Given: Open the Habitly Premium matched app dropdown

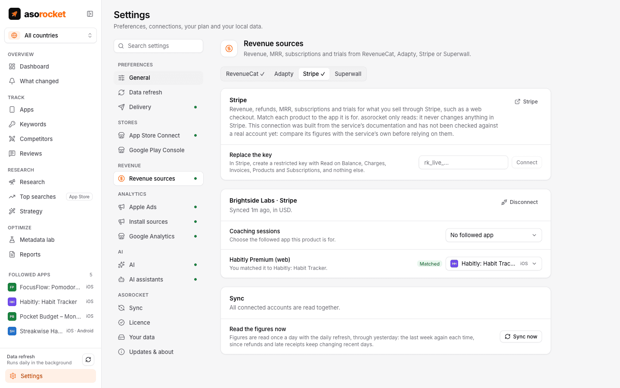Looking at the screenshot, I should point(493,263).
